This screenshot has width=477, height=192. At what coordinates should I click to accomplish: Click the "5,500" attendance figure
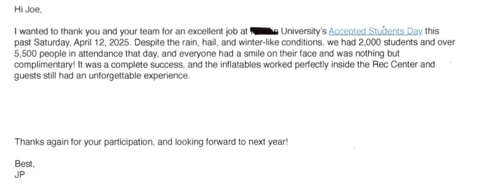click(x=26, y=53)
